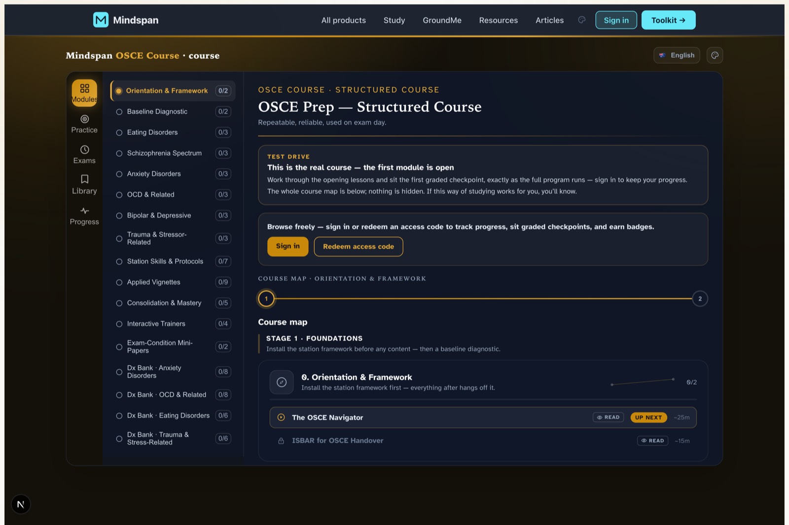This screenshot has width=789, height=525.
Task: Click the UP NEXT badge
Action: (648, 417)
